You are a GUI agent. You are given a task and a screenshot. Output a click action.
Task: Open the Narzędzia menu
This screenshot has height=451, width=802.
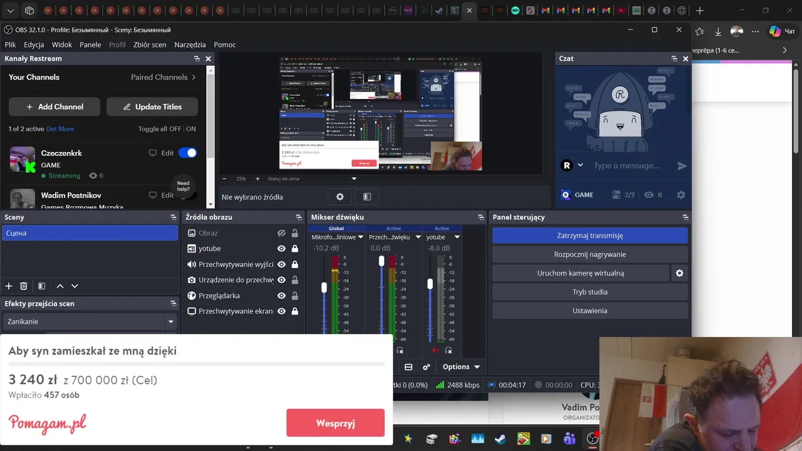190,44
